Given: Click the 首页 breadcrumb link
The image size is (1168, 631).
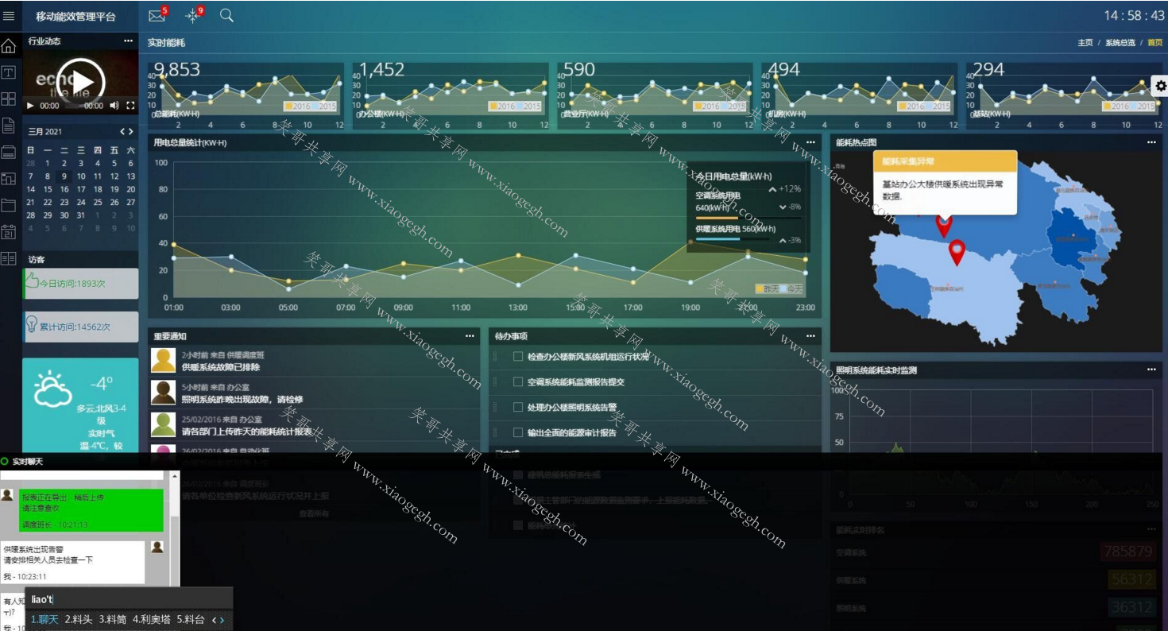Looking at the screenshot, I should tap(1154, 43).
